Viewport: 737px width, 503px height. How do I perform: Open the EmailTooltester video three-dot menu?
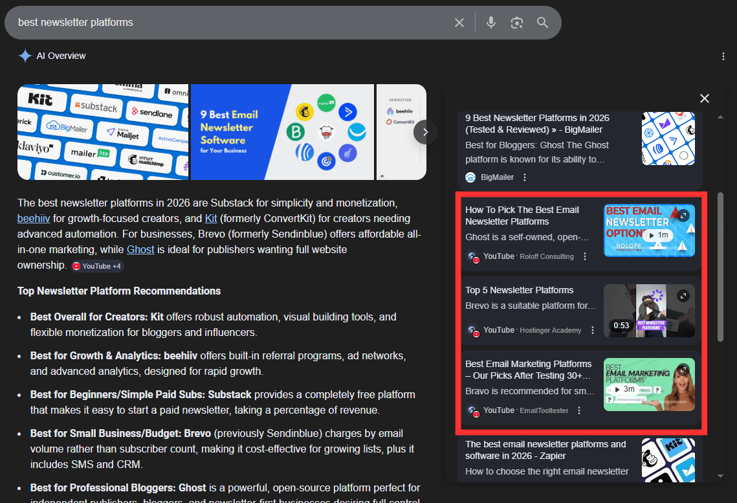[579, 410]
